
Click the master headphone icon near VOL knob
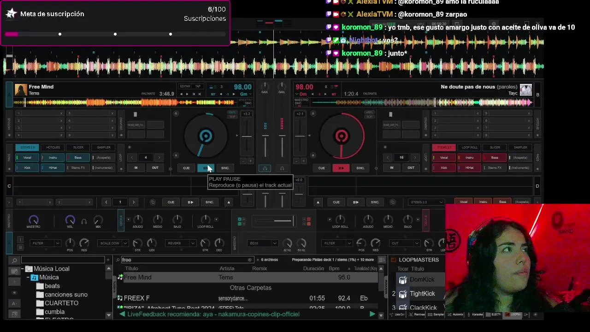(x=84, y=221)
